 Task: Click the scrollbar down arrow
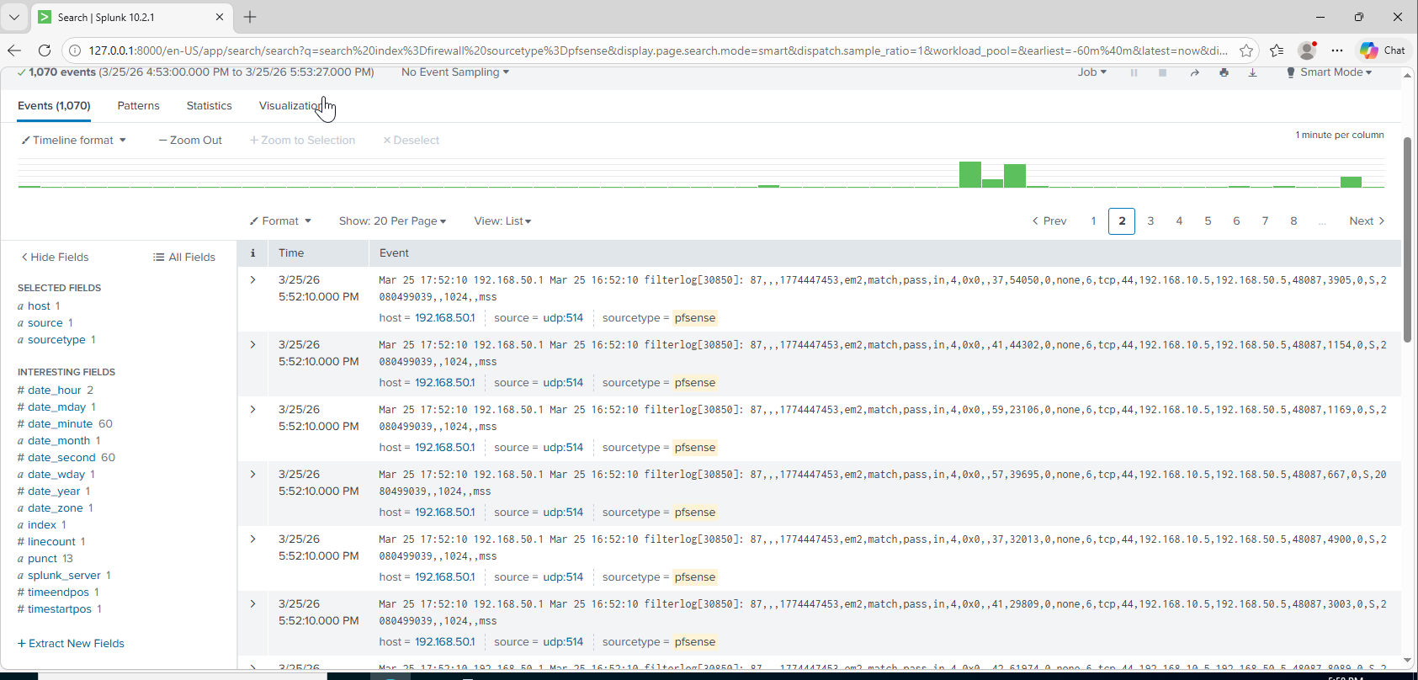[x=1407, y=661]
